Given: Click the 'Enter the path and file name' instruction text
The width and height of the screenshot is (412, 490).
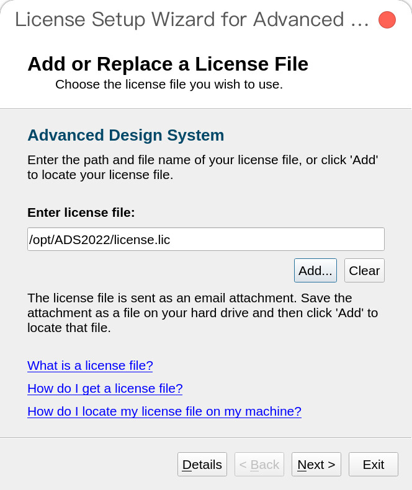Looking at the screenshot, I should (203, 167).
